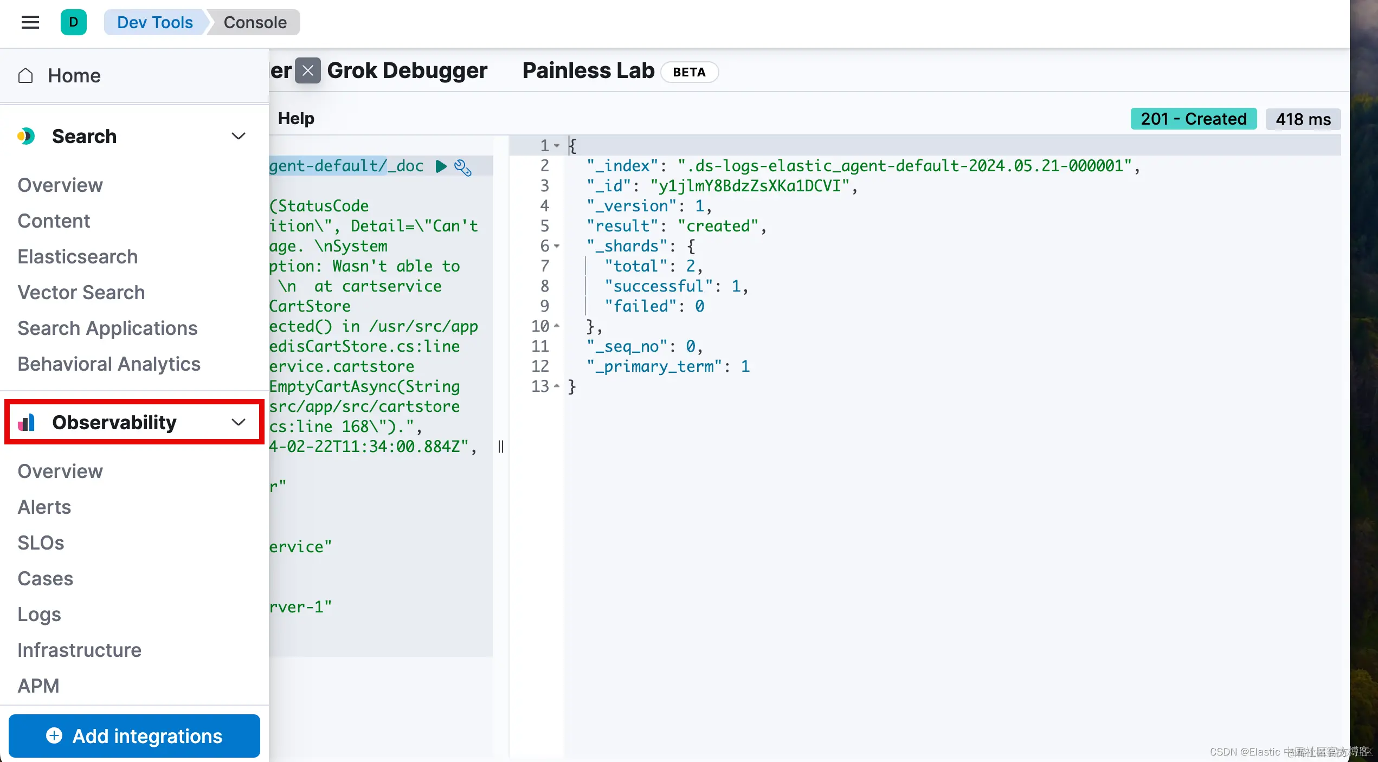
Task: Click the Search section heading
Action: 84,136
